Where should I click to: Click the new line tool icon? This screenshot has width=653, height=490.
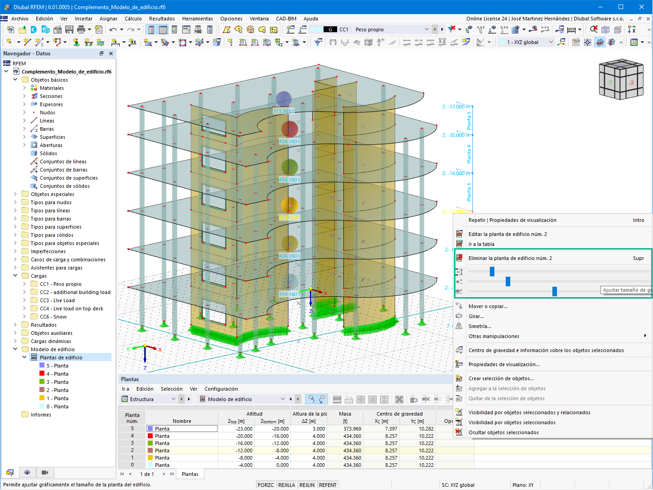27,42
